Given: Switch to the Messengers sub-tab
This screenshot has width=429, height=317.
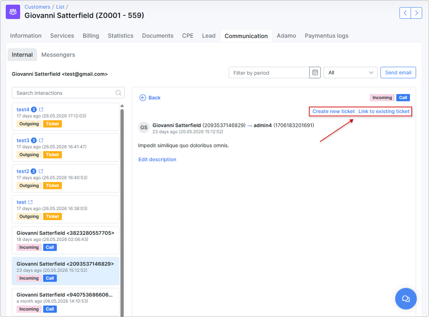Looking at the screenshot, I should (58, 55).
